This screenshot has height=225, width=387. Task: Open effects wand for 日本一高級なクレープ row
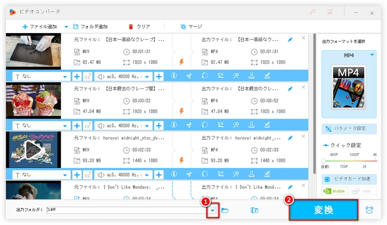point(236,76)
